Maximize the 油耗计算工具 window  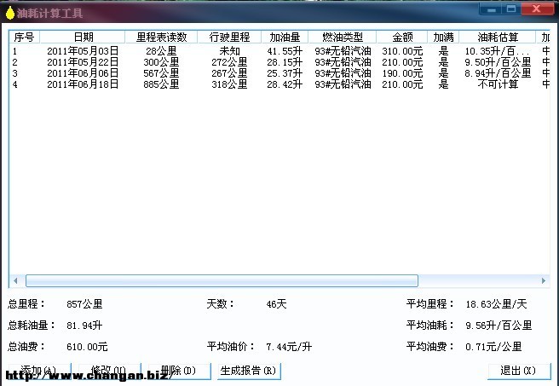tap(511, 9)
